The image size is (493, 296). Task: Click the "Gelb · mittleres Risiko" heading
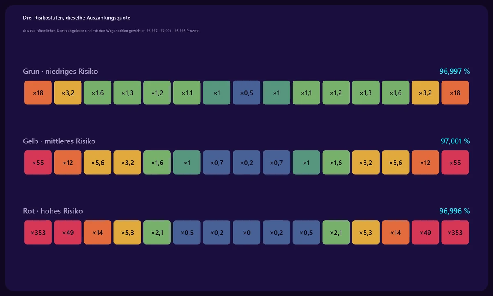[x=59, y=141]
